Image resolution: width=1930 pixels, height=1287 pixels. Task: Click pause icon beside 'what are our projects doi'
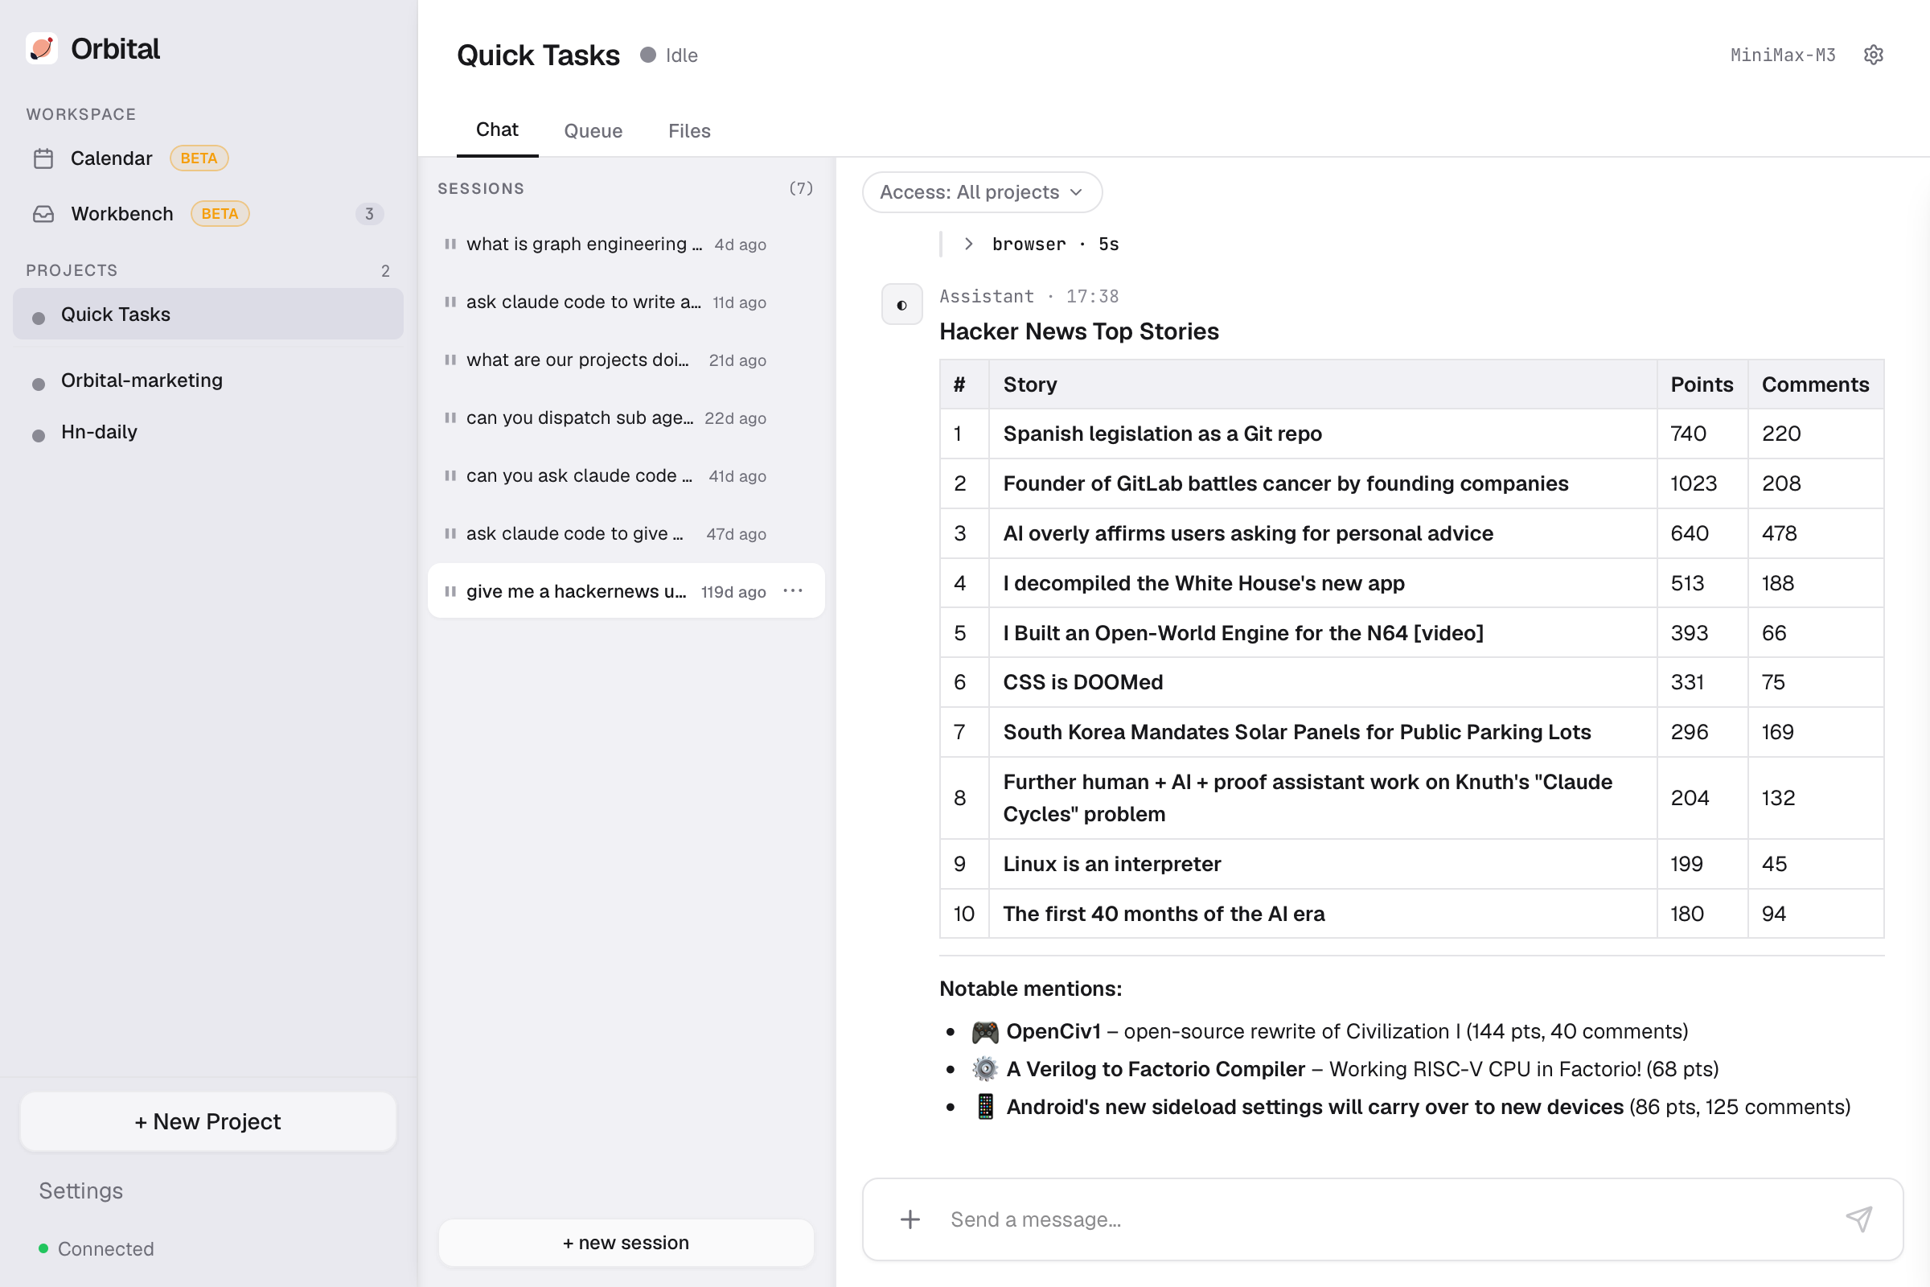click(450, 360)
